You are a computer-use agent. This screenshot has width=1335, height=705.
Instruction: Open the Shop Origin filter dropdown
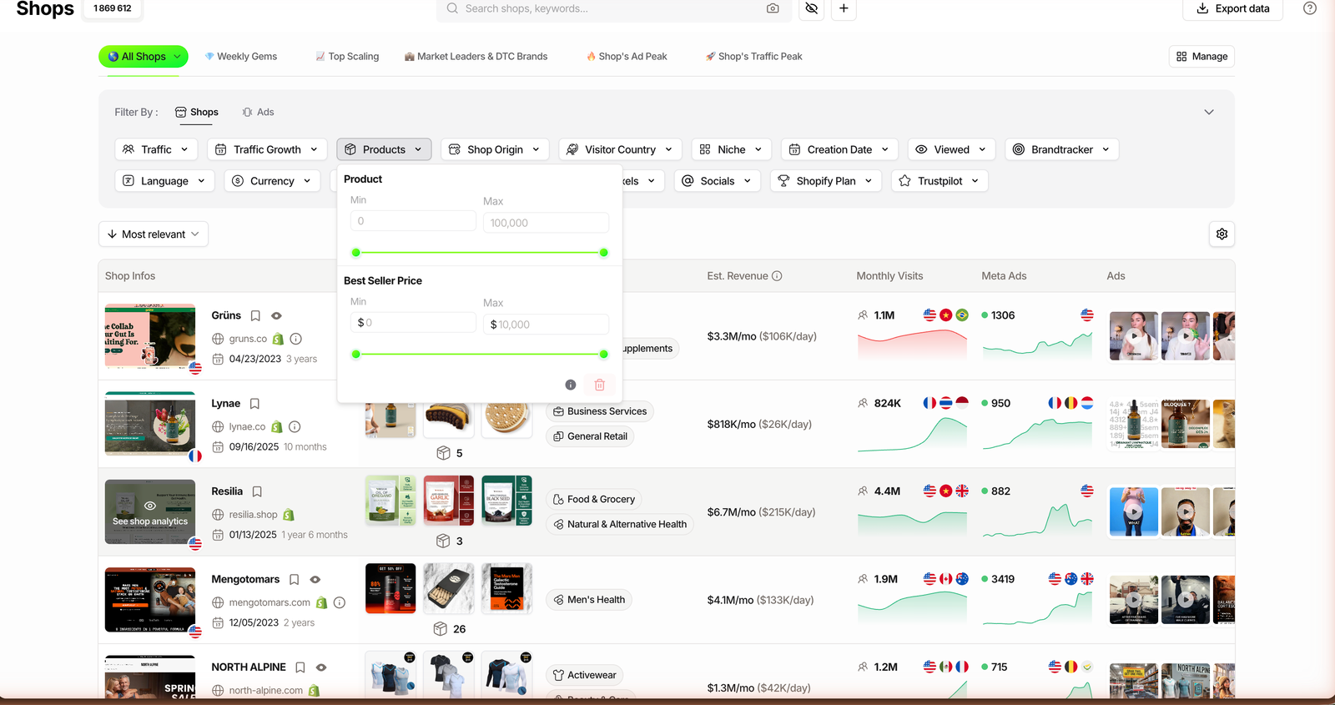495,149
